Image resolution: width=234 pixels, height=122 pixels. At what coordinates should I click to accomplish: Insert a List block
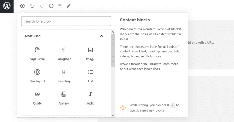[90, 76]
